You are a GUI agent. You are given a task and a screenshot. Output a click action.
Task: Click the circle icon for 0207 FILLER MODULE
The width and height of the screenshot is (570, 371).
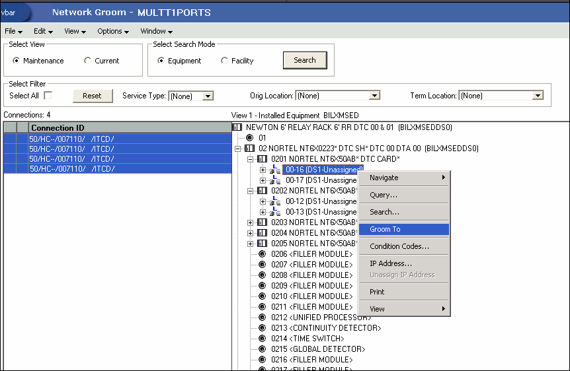pyautogui.click(x=262, y=264)
